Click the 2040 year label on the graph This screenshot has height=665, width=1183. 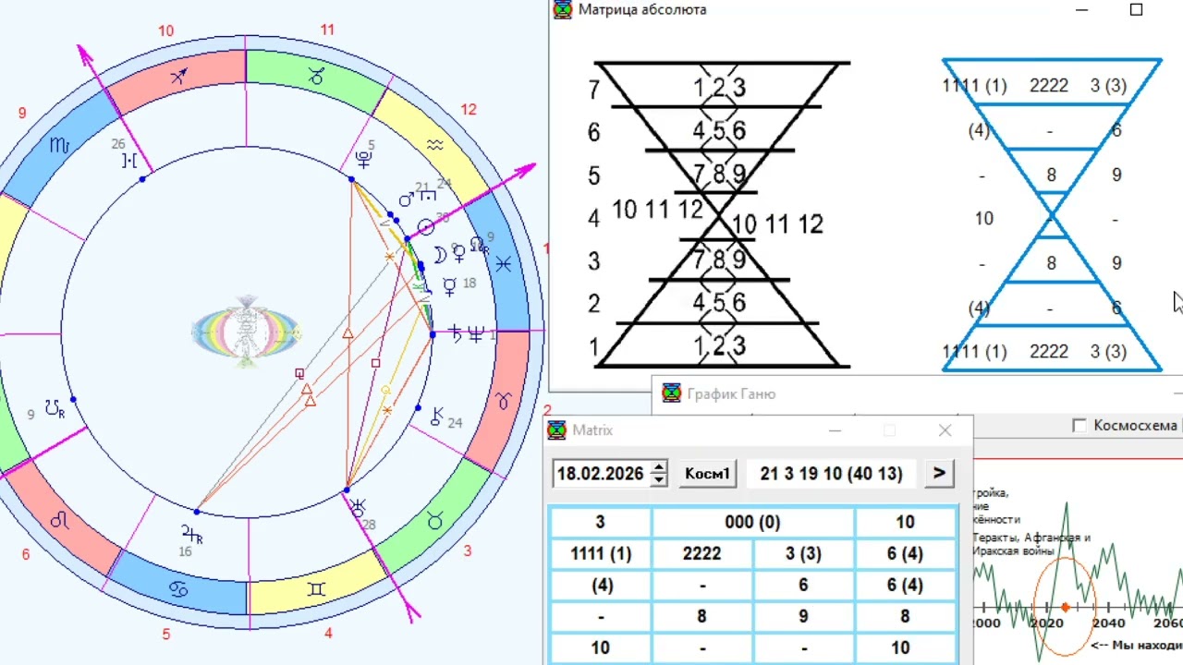[x=1108, y=623]
